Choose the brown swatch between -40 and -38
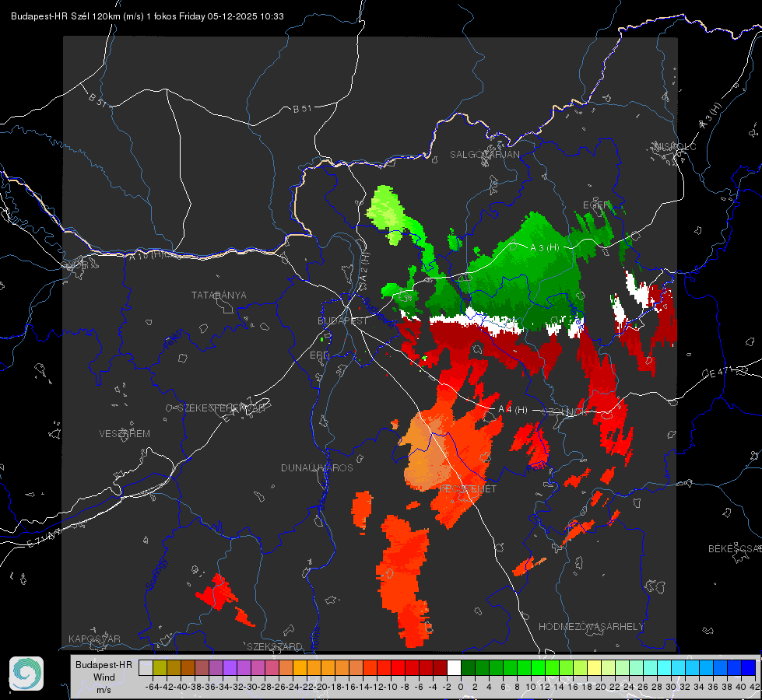This screenshot has height=700, width=762. (x=188, y=667)
